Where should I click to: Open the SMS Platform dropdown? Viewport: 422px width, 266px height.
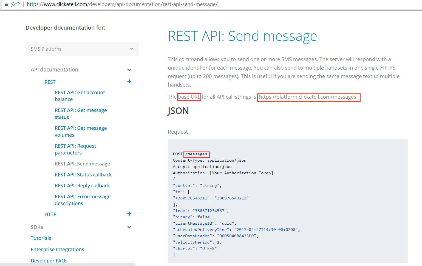pyautogui.click(x=82, y=49)
